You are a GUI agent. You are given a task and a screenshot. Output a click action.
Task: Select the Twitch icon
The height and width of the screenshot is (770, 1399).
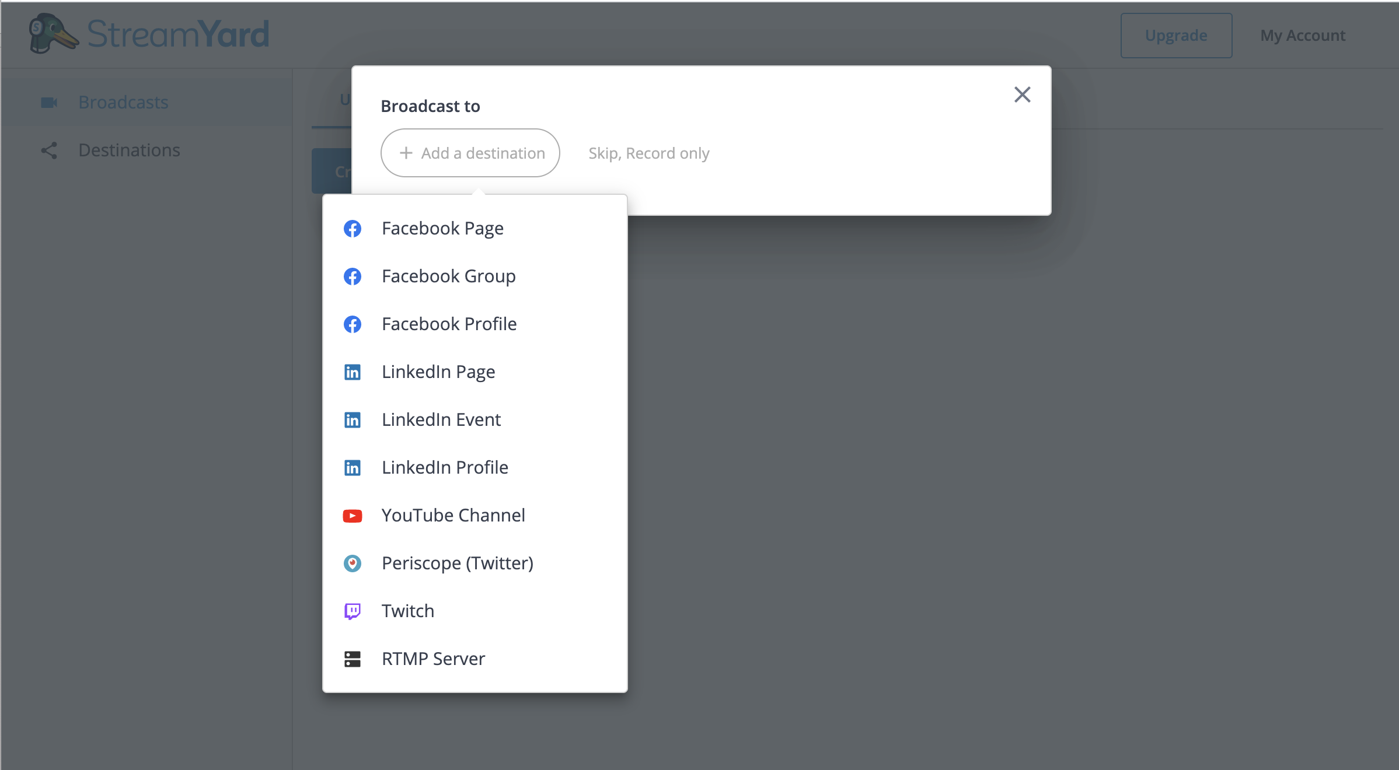coord(354,610)
